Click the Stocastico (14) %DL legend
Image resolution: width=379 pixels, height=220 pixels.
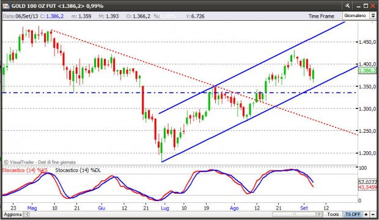pyautogui.click(x=78, y=171)
